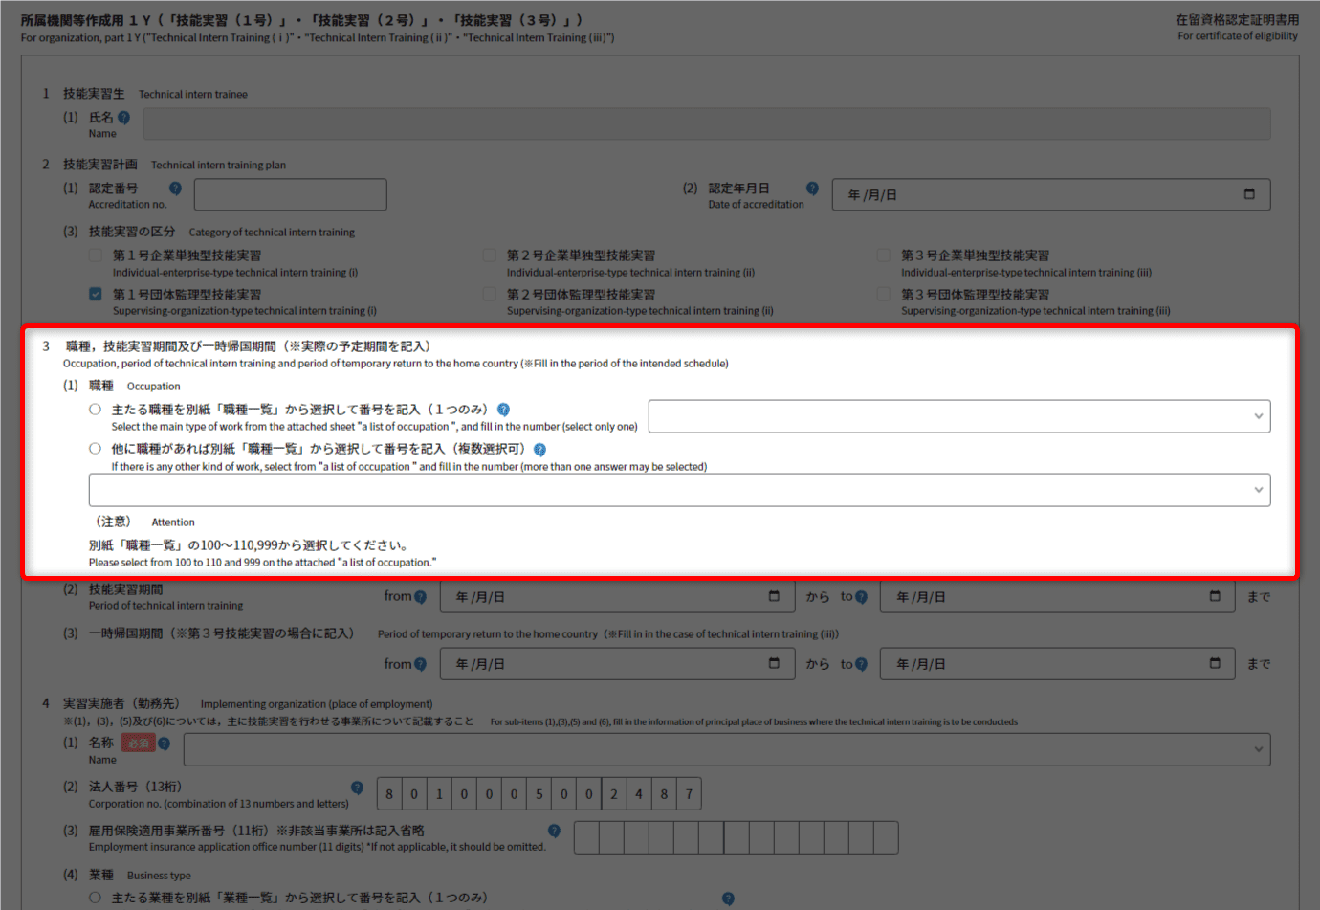Image resolution: width=1320 pixels, height=910 pixels.
Task: Select the main occupation radio button
Action: [95, 410]
